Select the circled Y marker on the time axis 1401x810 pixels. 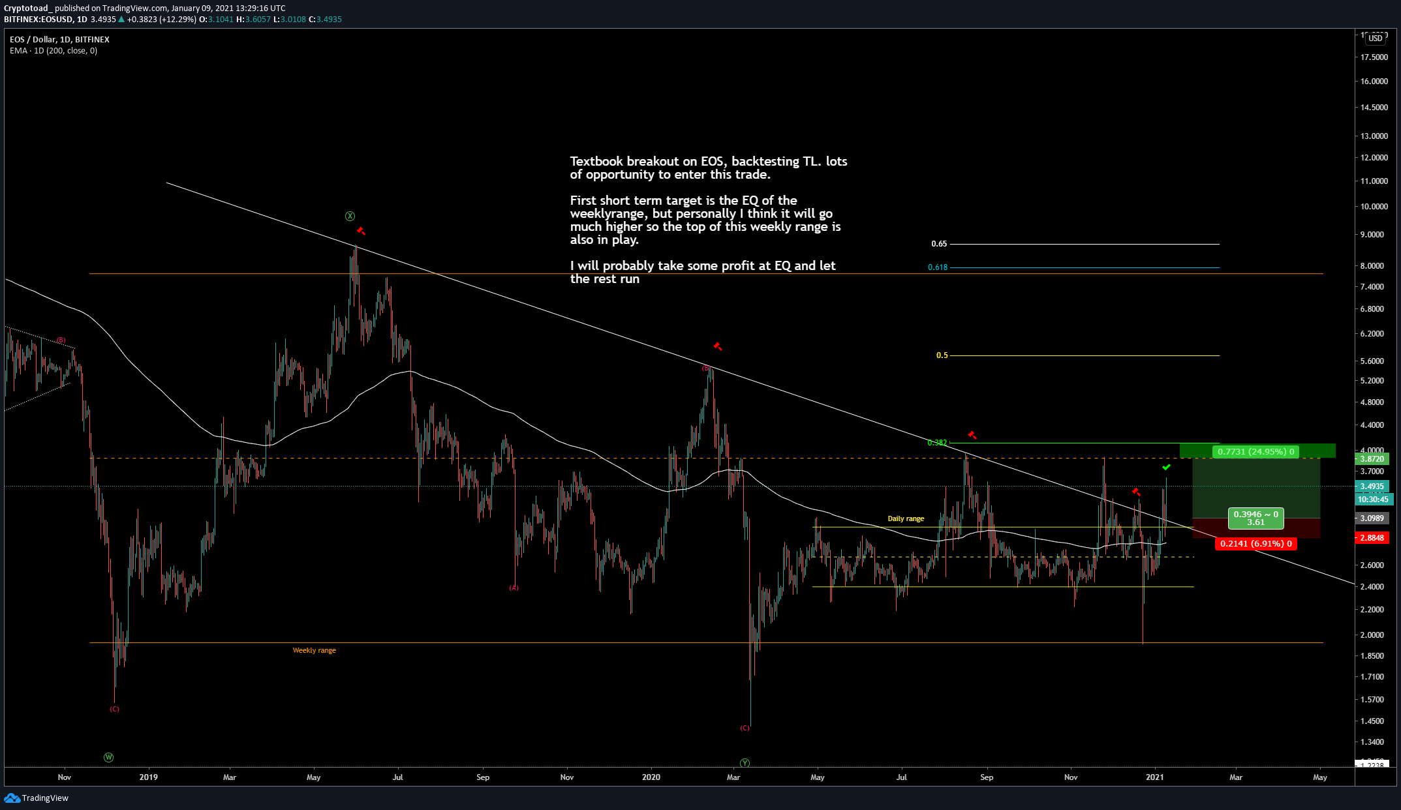tap(745, 762)
